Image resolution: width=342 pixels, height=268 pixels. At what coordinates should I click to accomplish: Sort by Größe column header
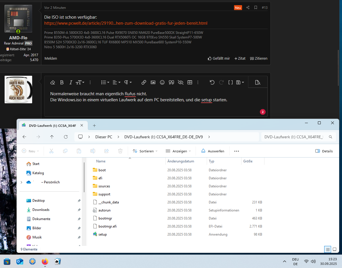(x=248, y=161)
